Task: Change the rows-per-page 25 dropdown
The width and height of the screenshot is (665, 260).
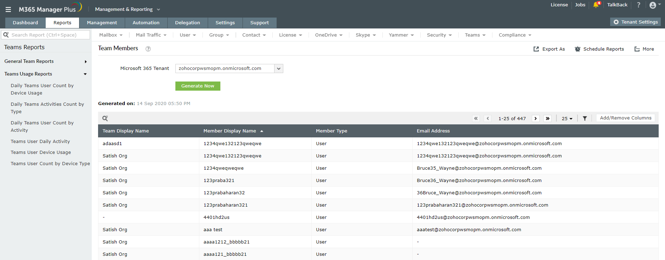Action: 567,118
